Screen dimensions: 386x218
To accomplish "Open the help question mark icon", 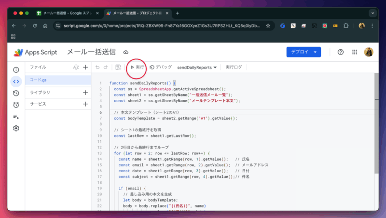I will click(341, 52).
